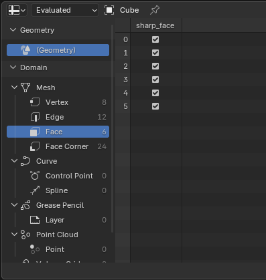
Task: Open the Evaluated object mode dropdown
Action: point(65,10)
